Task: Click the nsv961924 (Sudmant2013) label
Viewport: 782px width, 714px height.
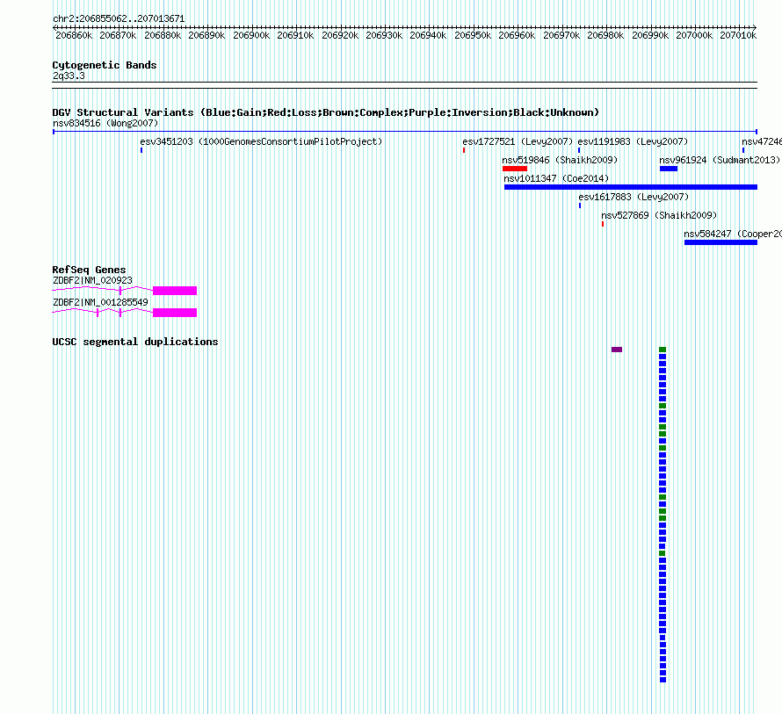Action: point(719,160)
